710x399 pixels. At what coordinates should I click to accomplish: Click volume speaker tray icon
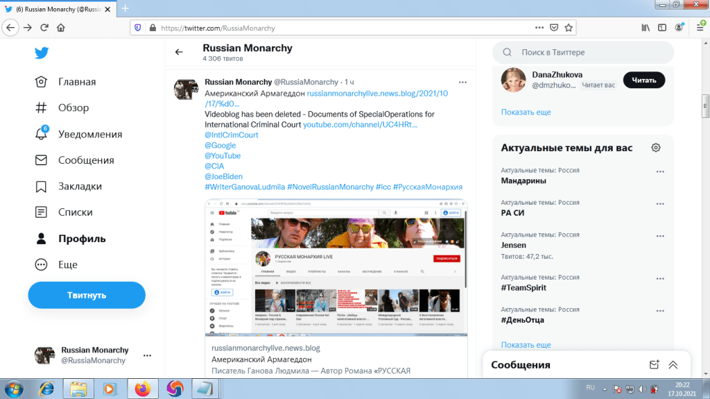tap(642, 389)
